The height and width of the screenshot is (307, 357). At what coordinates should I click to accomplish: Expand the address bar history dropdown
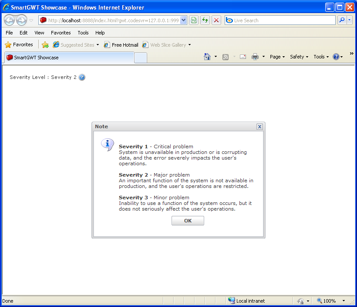[184, 20]
